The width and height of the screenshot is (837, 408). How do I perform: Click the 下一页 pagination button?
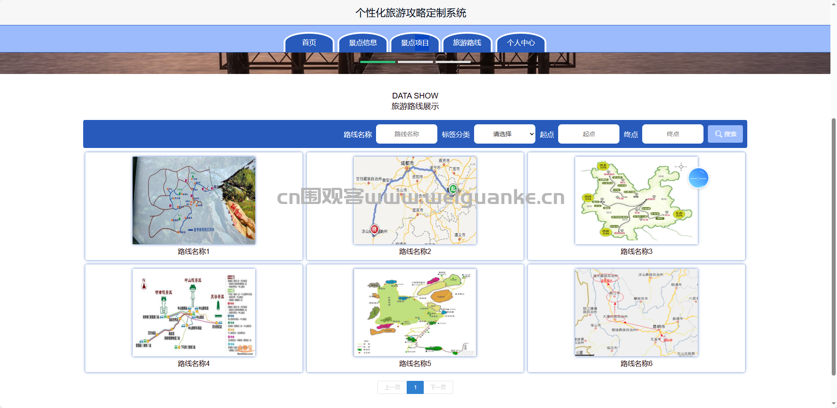pyautogui.click(x=438, y=387)
